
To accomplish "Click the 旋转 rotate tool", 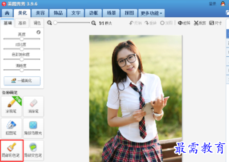I will point(184,23).
